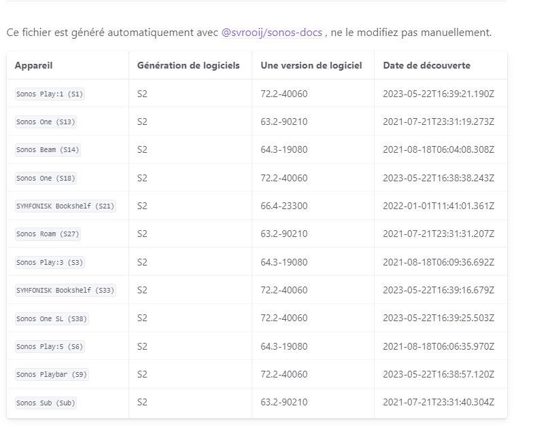Select the Sonos Roam (S27) device label

tap(48, 234)
